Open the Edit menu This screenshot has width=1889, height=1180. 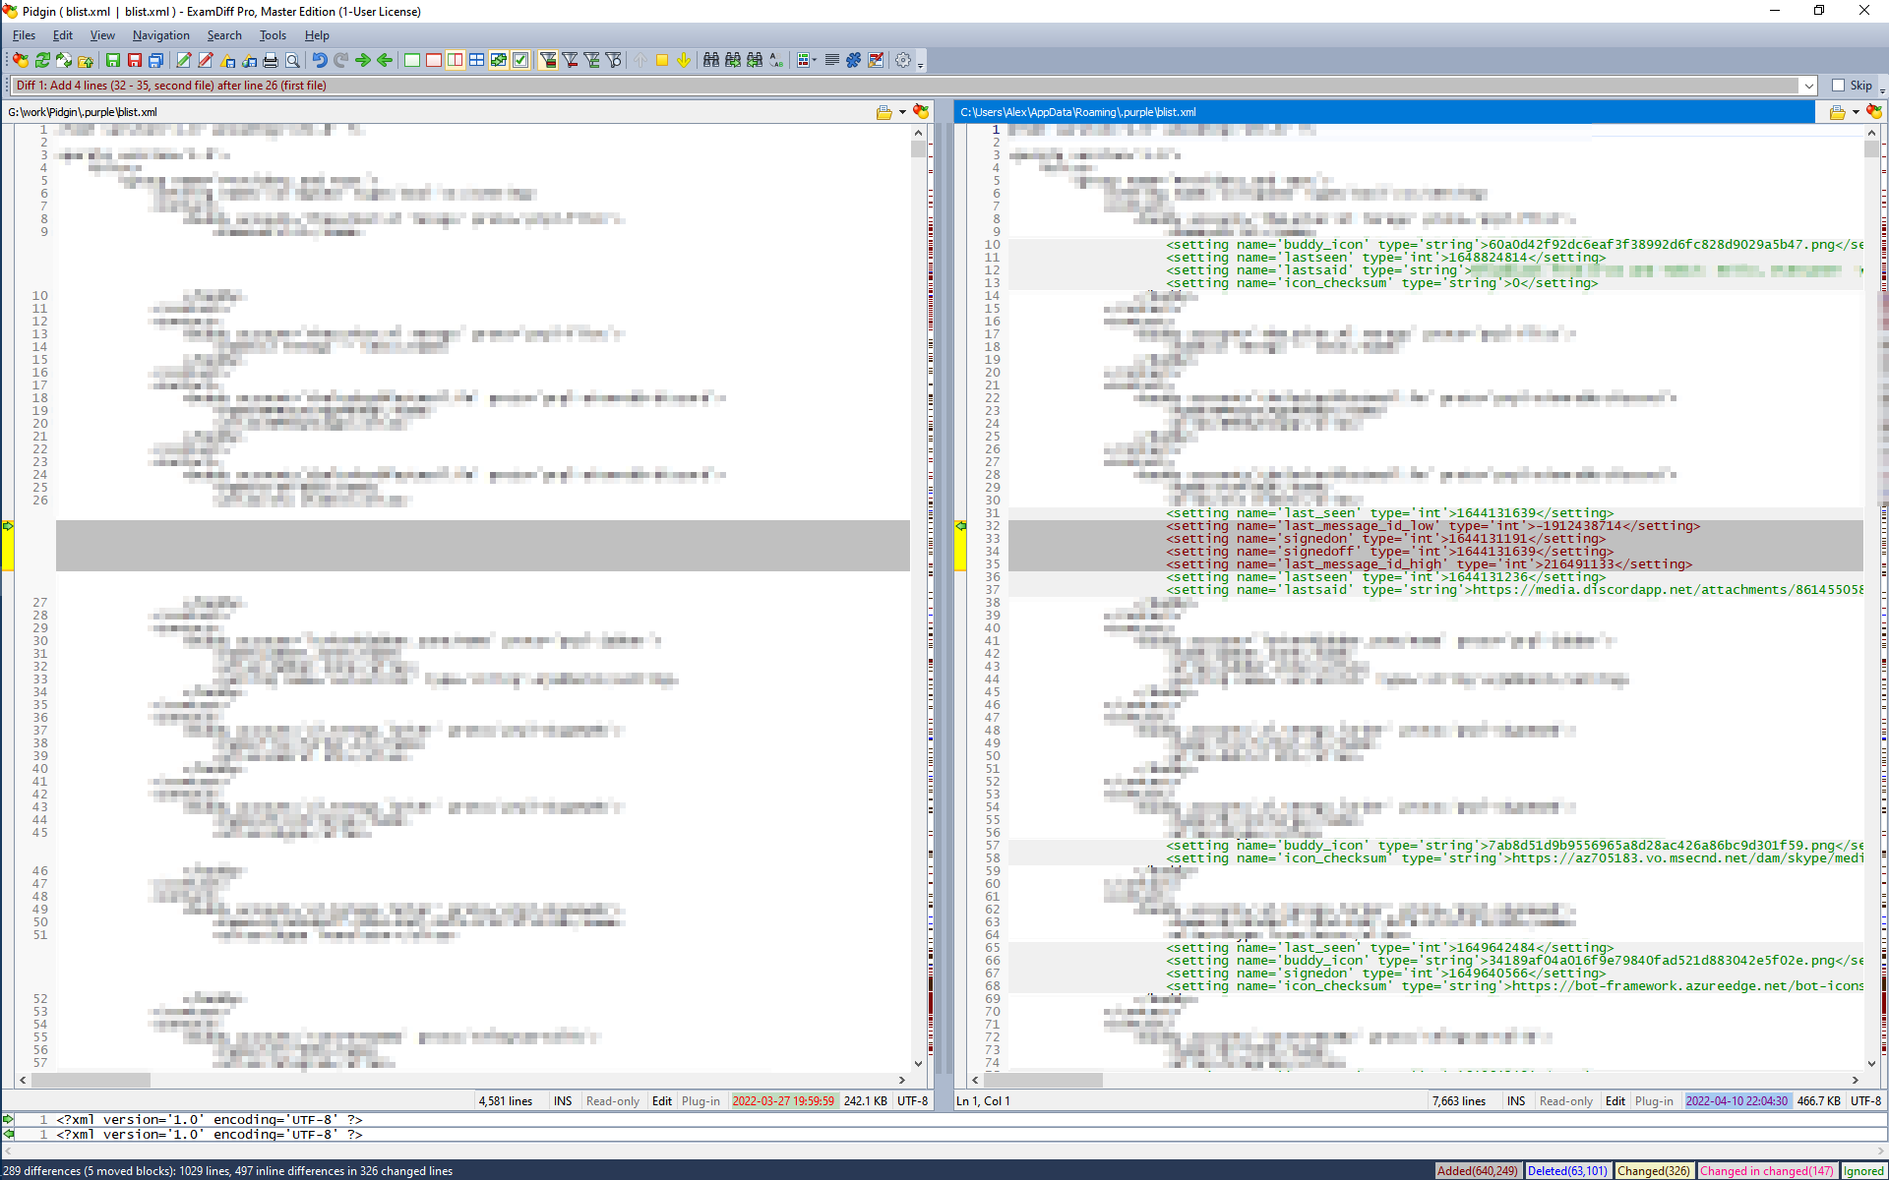pyautogui.click(x=62, y=35)
